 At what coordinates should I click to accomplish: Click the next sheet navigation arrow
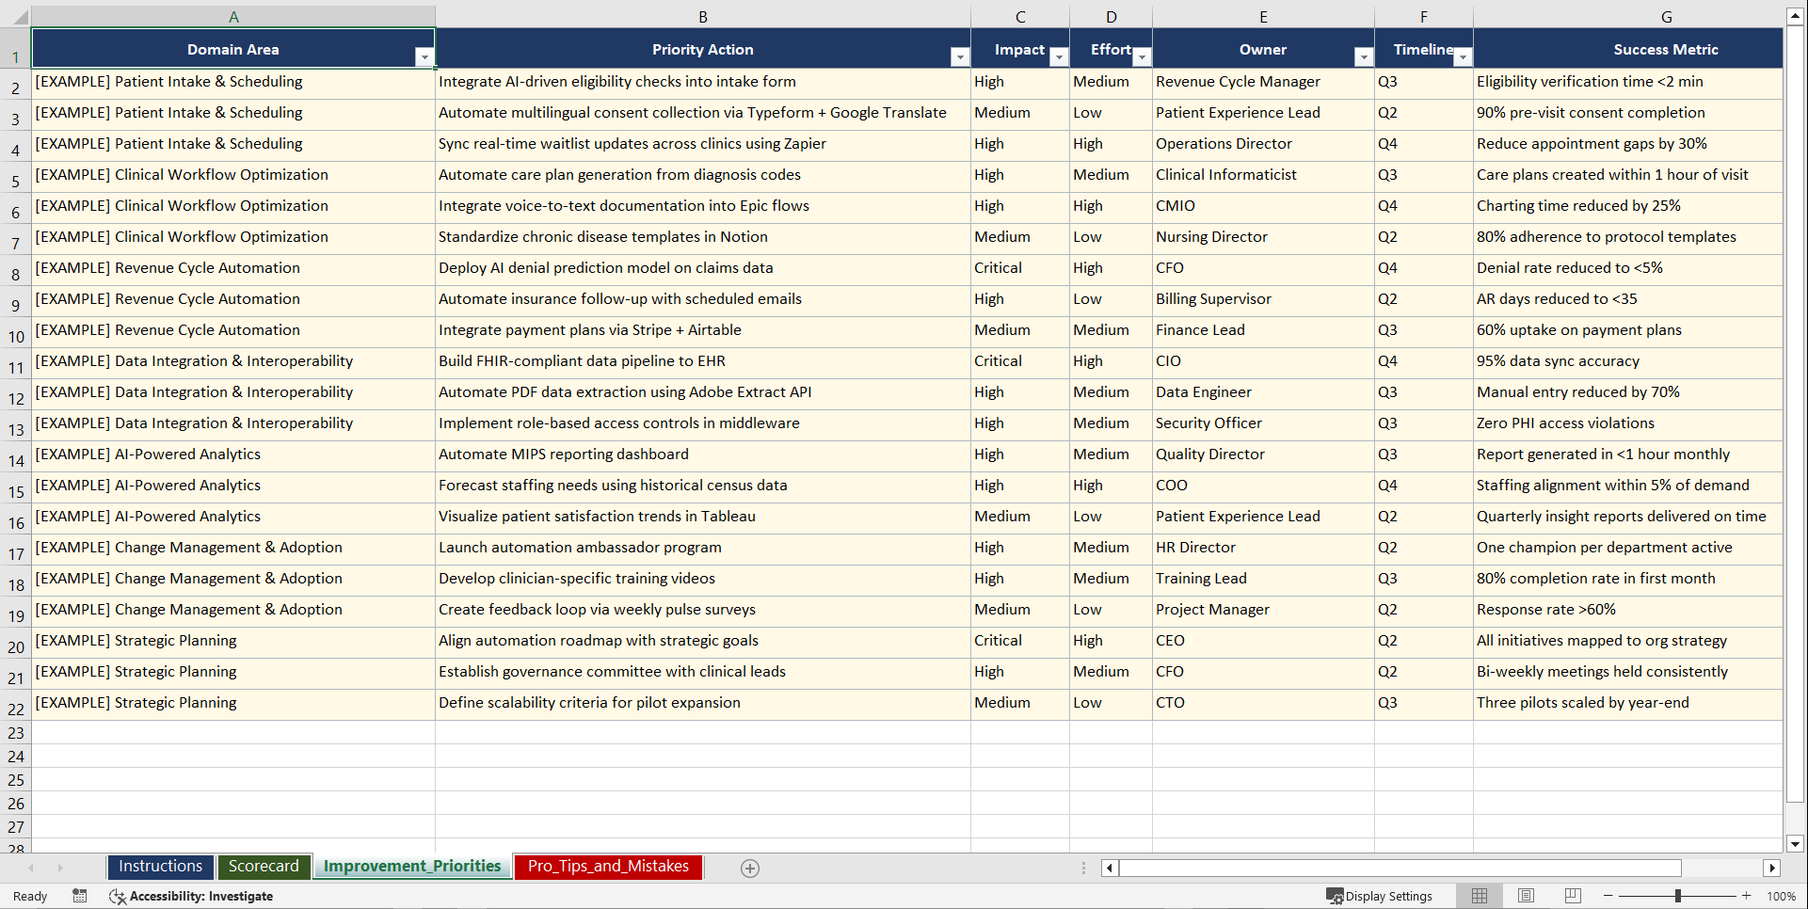(60, 868)
